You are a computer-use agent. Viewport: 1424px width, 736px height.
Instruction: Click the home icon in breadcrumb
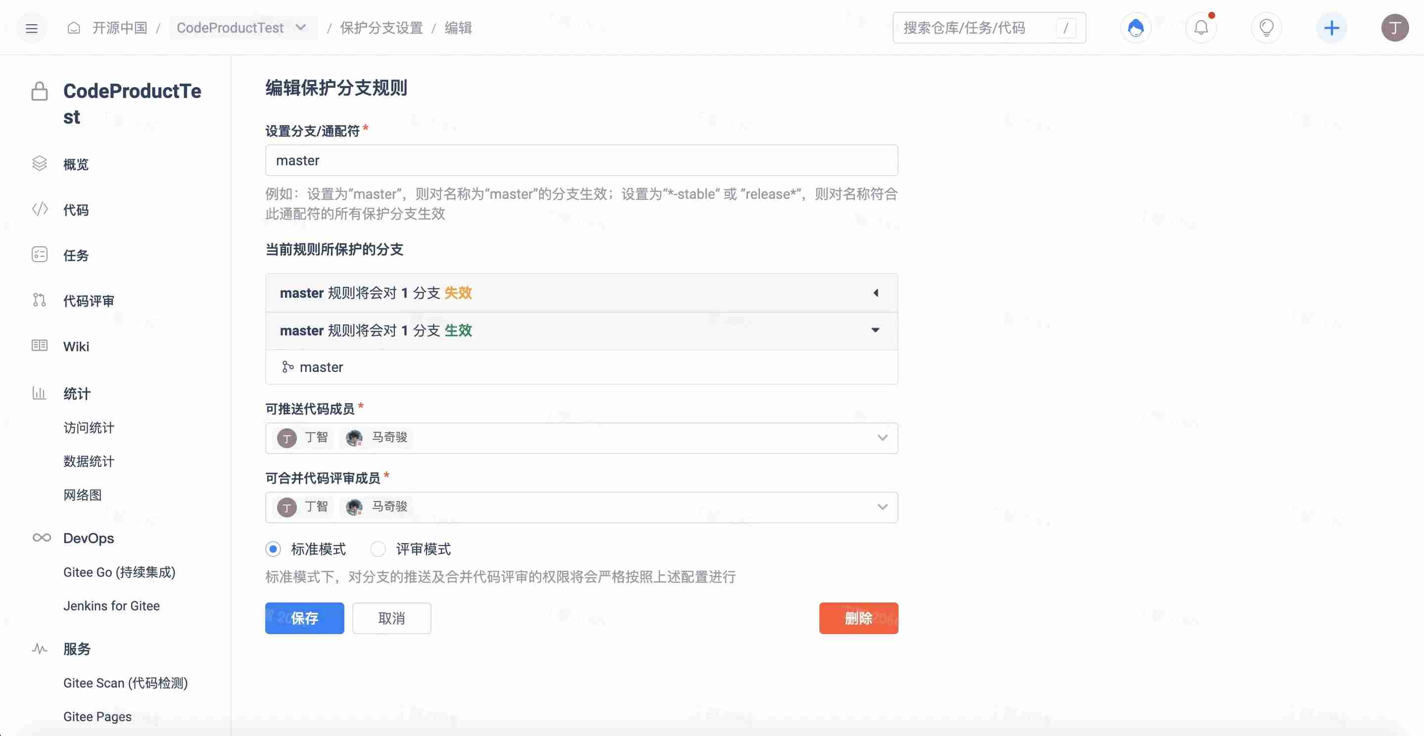[x=74, y=28]
